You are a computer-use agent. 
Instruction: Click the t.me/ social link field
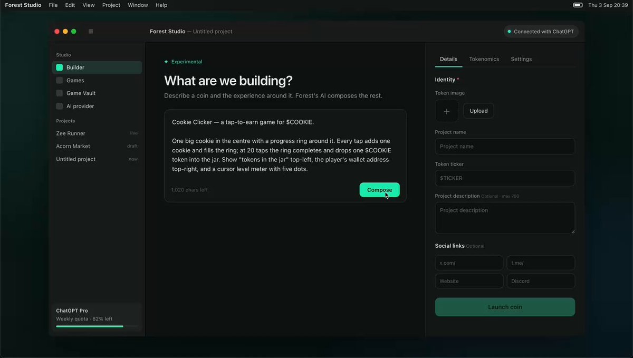pos(541,263)
